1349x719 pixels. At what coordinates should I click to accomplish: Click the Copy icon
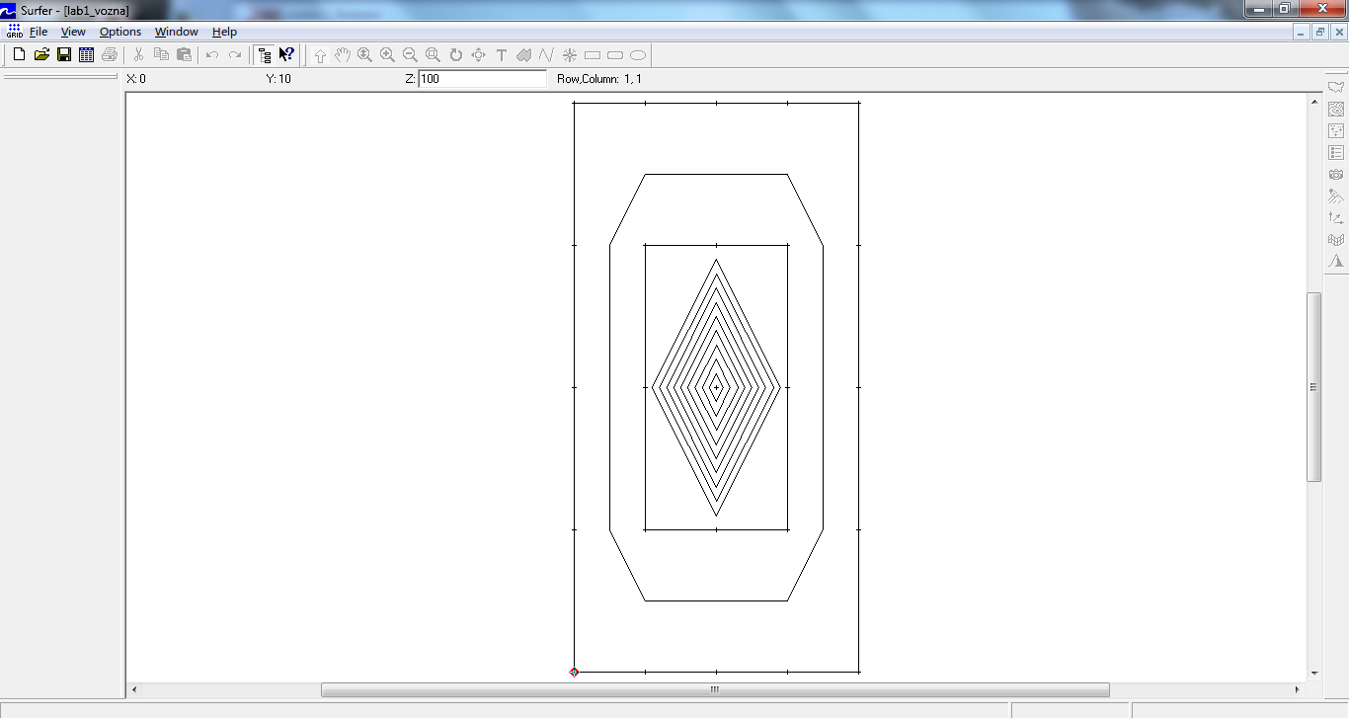162,55
